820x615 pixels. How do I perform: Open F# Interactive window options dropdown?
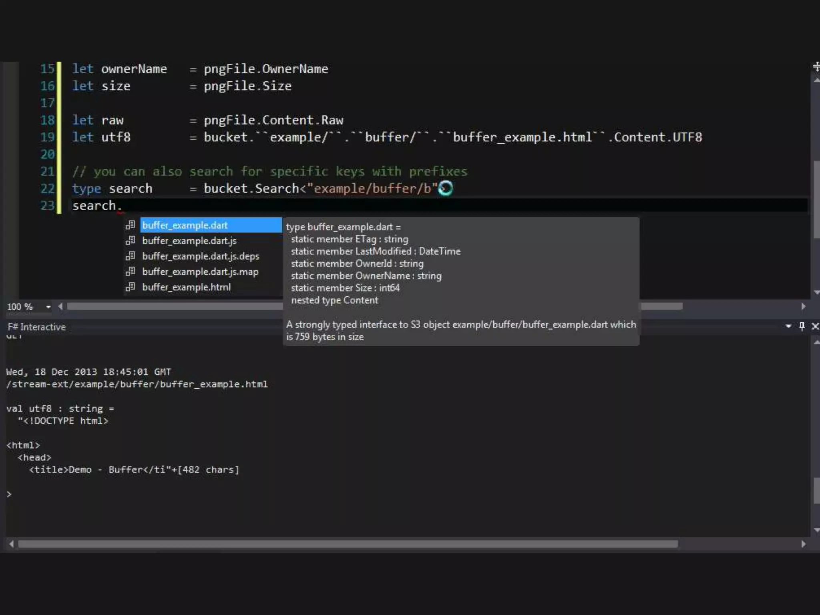pos(788,326)
